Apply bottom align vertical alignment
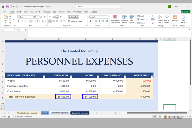Image resolution: width=192 pixels, height=128 pixels. [x=57, y=17]
